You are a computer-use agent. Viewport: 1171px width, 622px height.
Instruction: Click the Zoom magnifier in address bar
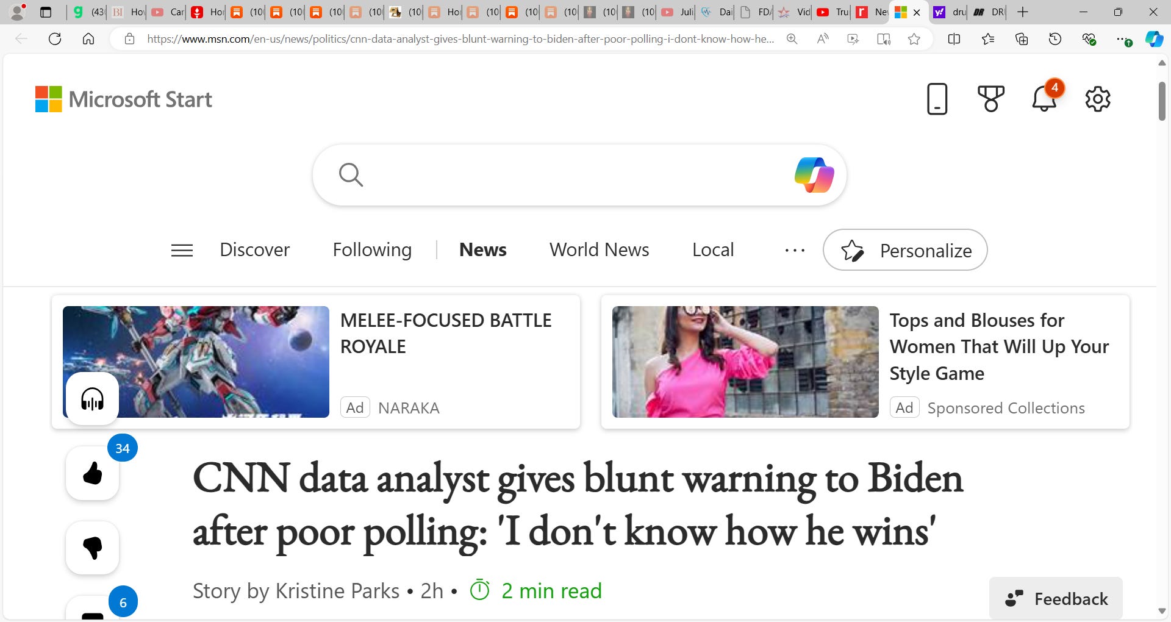[x=792, y=39]
